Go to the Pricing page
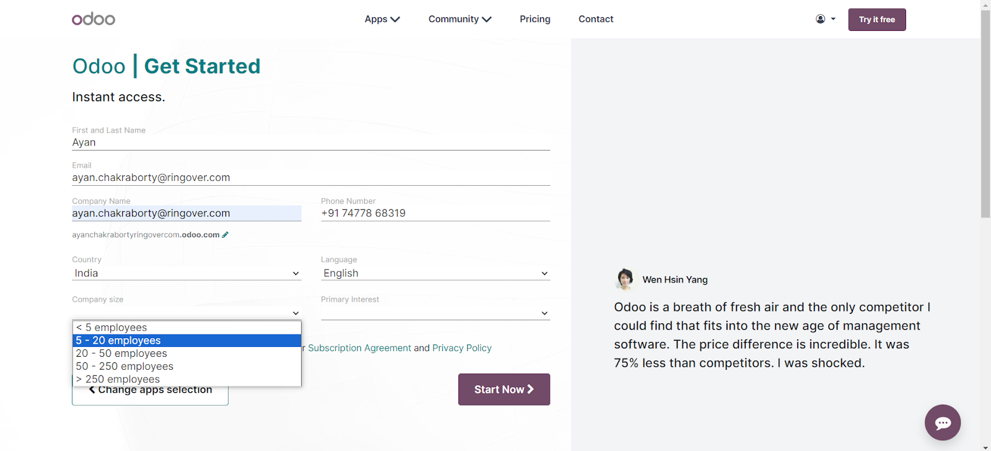991x451 pixels. 535,19
